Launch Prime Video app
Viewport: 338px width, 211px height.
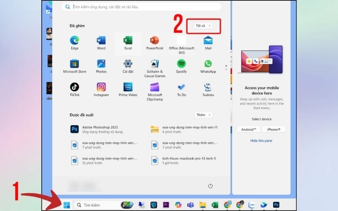(x=128, y=89)
